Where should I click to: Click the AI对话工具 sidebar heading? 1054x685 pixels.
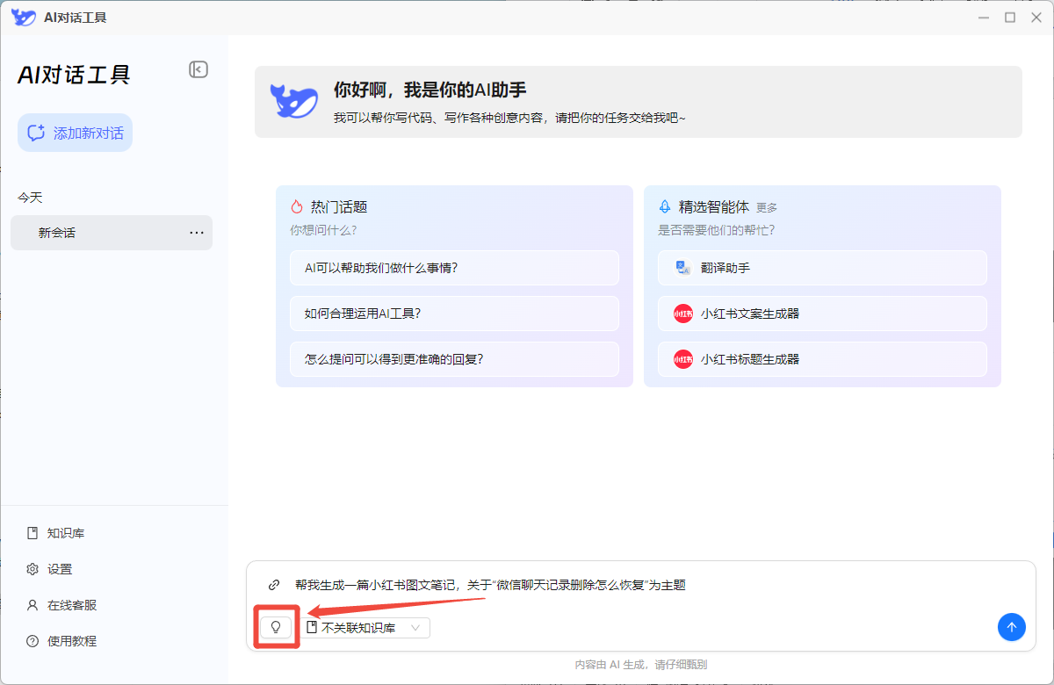[74, 76]
